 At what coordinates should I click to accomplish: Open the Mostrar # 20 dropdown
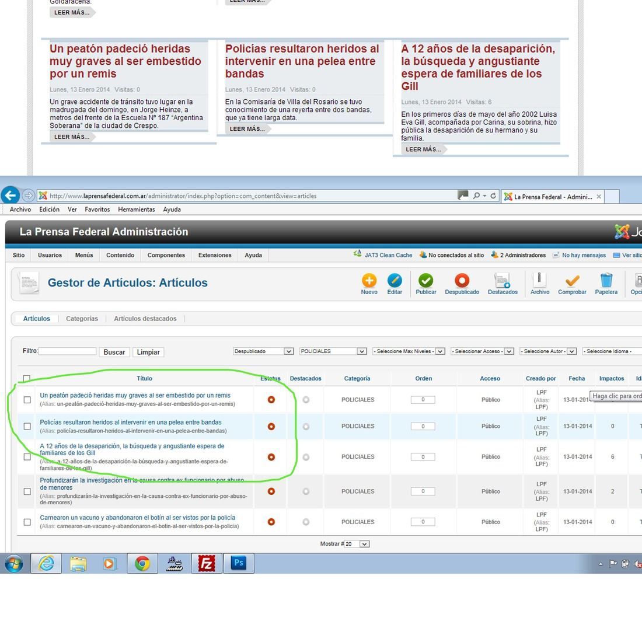[x=357, y=544]
